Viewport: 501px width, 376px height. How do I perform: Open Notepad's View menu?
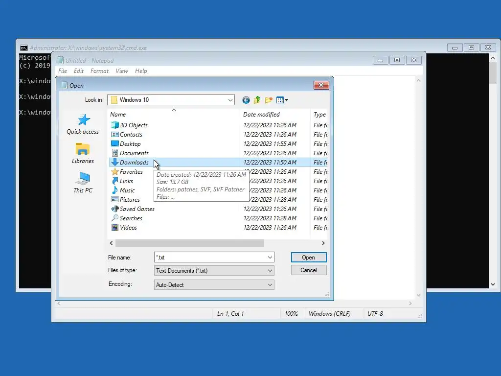click(122, 71)
